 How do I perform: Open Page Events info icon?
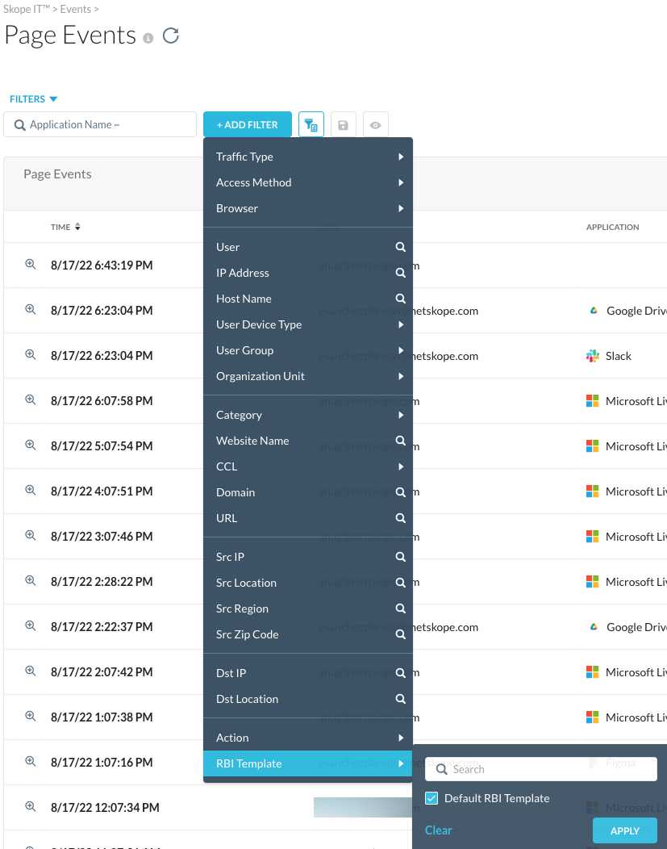point(148,38)
